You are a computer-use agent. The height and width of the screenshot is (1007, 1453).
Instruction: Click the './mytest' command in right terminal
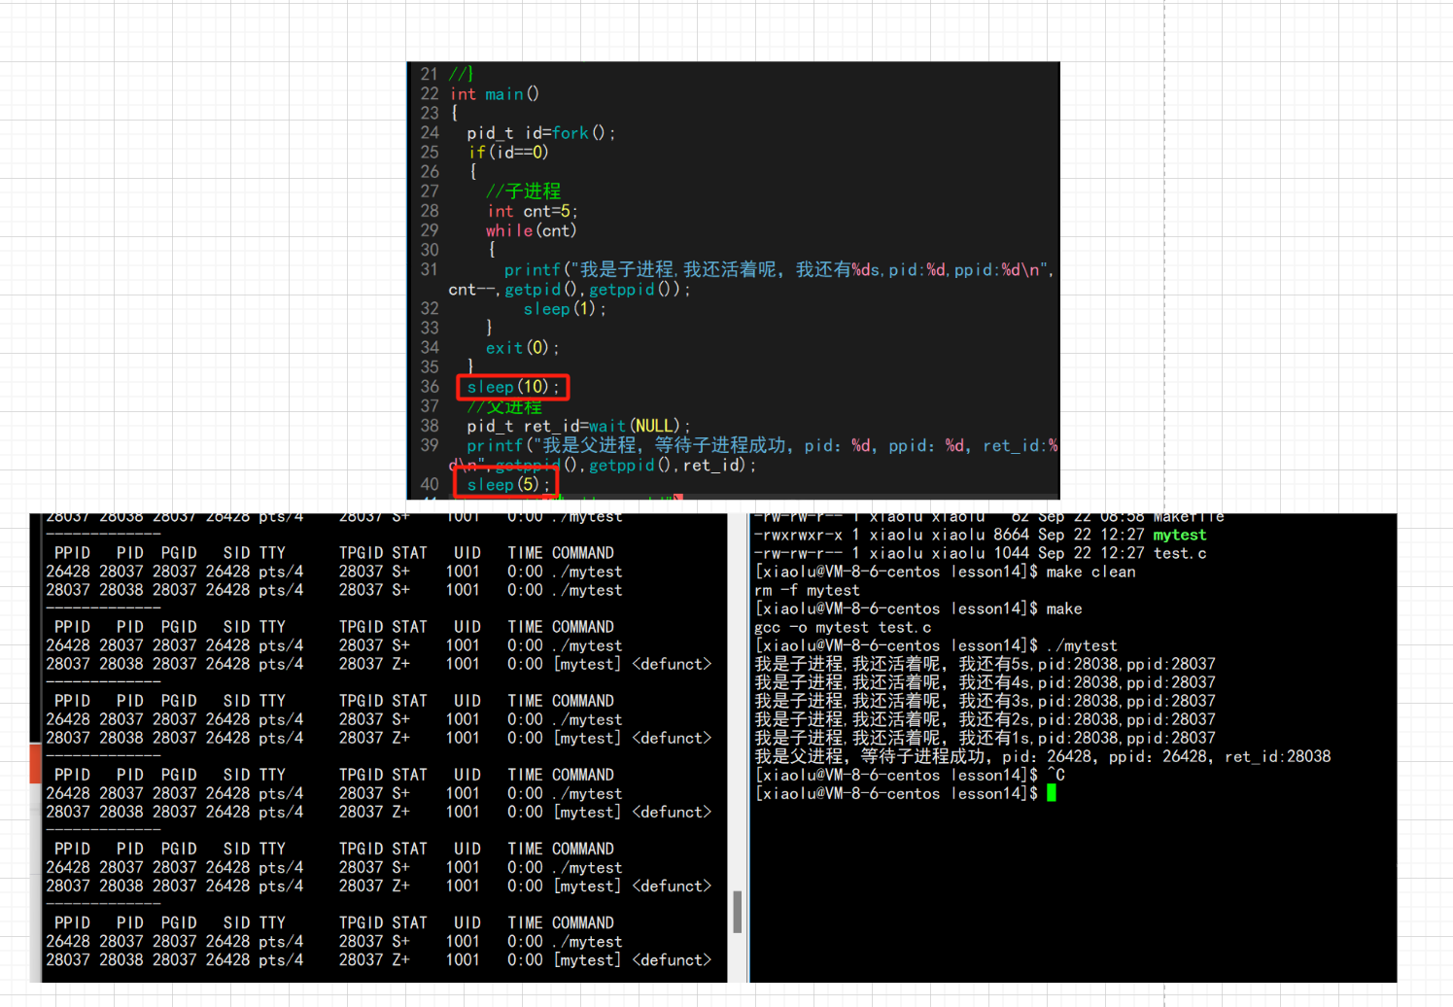(1082, 645)
